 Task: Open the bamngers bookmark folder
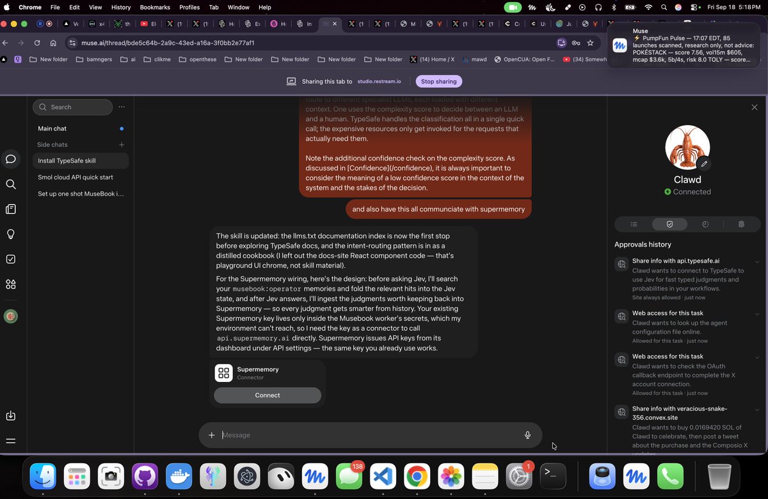(93, 59)
